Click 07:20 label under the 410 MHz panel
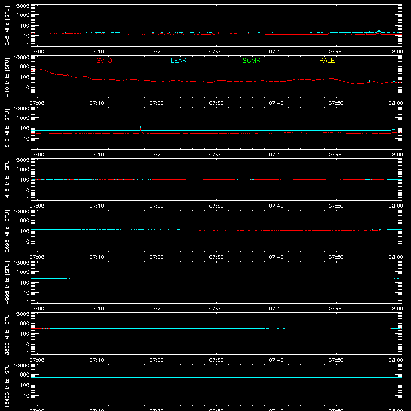The image size is (411, 411). [x=157, y=103]
